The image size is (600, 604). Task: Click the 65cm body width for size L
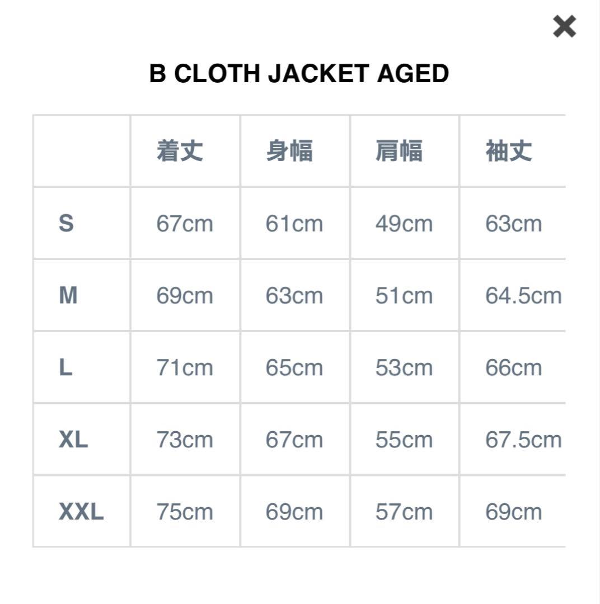coord(294,367)
